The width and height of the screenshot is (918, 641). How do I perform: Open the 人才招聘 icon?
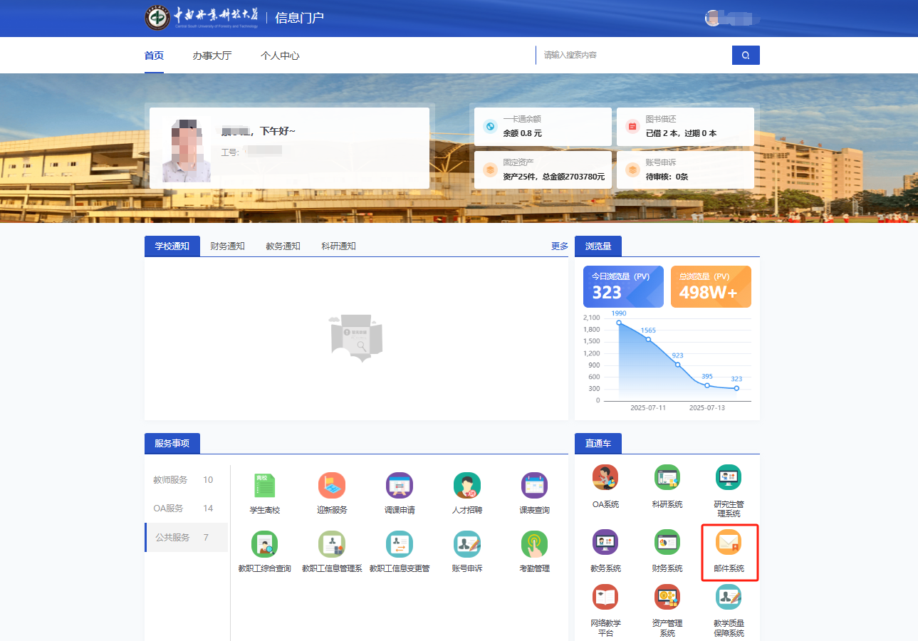pos(467,486)
